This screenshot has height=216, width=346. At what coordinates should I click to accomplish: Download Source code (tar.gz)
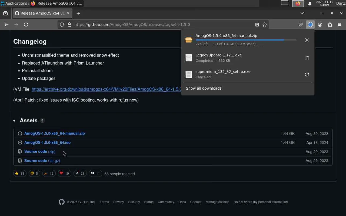(42, 161)
